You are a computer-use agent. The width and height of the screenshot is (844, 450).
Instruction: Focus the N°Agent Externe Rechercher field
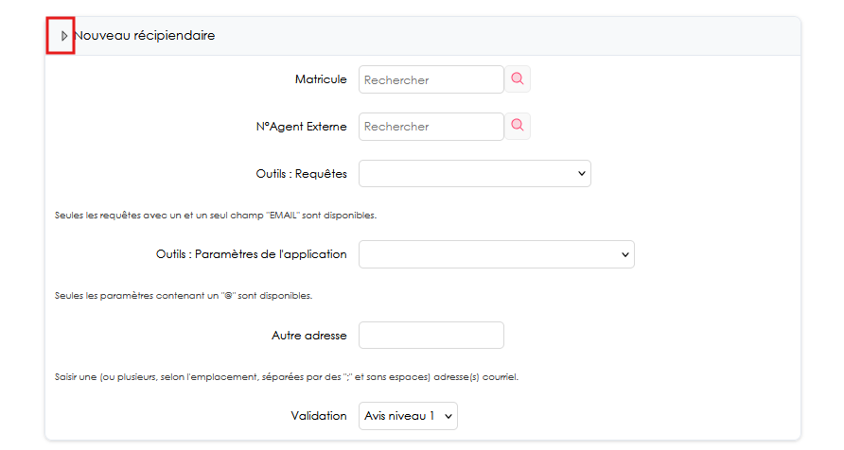tap(431, 127)
